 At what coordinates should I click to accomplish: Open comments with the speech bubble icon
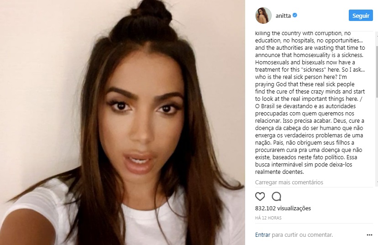(x=276, y=197)
